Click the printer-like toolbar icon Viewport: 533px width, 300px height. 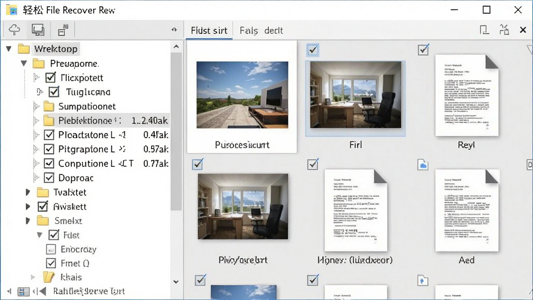[62, 30]
